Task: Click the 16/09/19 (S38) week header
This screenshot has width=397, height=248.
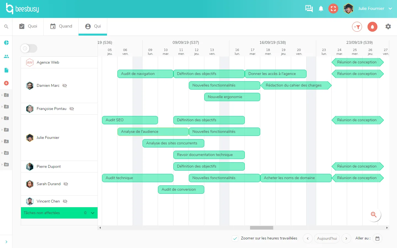Action: pyautogui.click(x=273, y=43)
